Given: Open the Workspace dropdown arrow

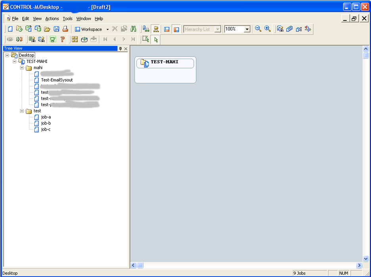Looking at the screenshot, I should (x=107, y=29).
